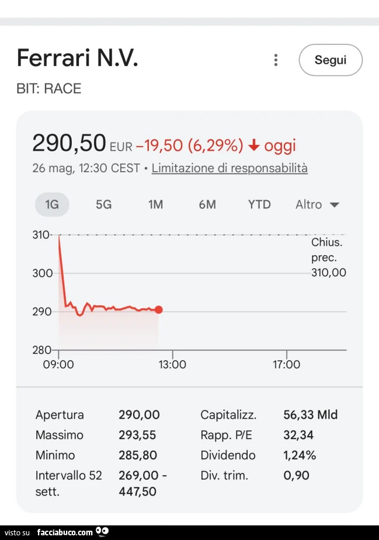379x540 pixels.
Task: Click the red current-price dot on chart
Action: (158, 309)
